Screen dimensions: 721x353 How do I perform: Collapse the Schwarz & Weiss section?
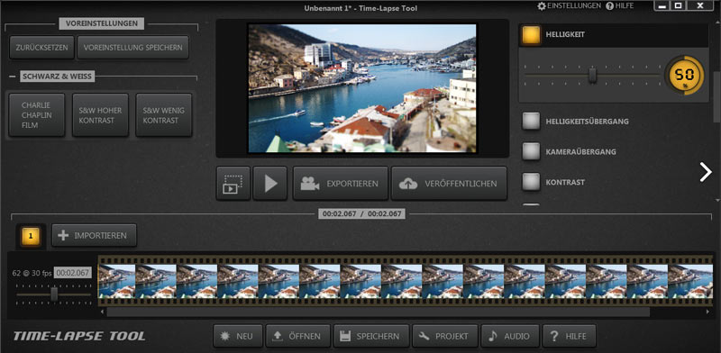point(12,77)
